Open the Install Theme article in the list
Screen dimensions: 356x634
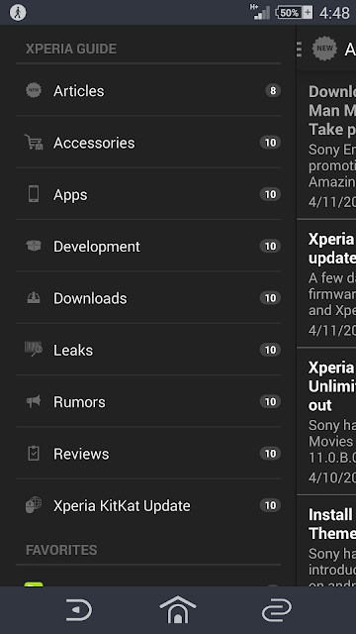326,542
